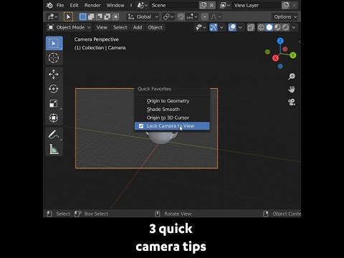Open the Window menu
Image resolution: width=344 pixels, height=258 pixels.
point(115,5)
